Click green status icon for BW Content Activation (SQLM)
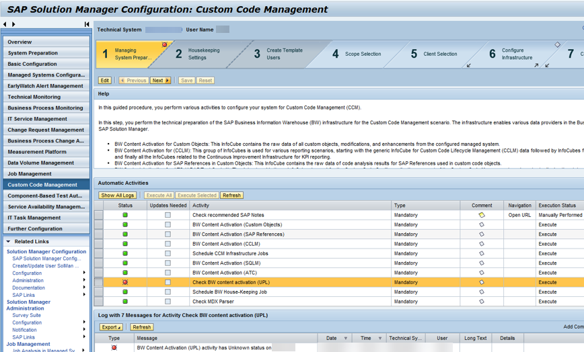Viewport: 584px width, 352px height. [125, 263]
